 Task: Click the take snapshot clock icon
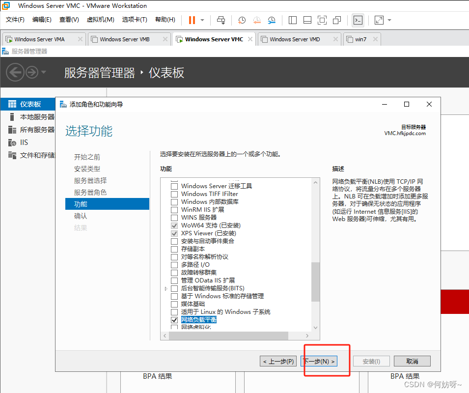[242, 20]
